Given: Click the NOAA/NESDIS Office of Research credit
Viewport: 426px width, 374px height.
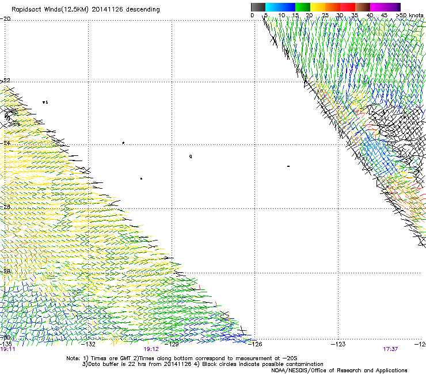Looking at the screenshot, I should (x=339, y=371).
